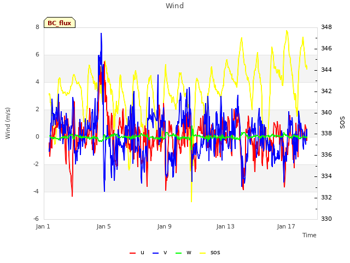The image size is (350, 263).
Task: Toggle the w series legend entry
Action: point(184,253)
